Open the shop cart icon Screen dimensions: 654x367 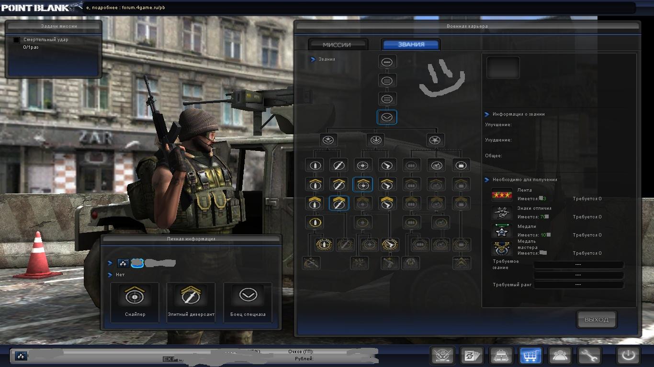coord(530,356)
